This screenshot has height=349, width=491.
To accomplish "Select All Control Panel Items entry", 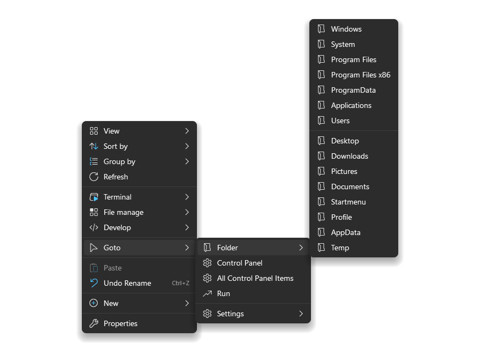I will (x=255, y=278).
